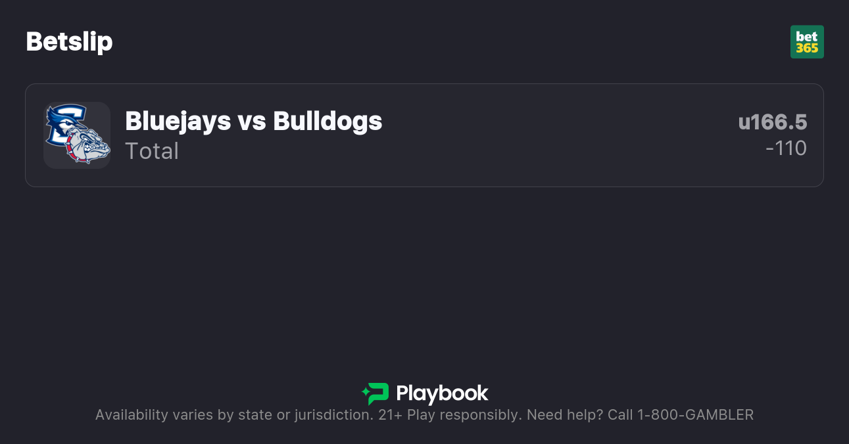Screen dimensions: 849x444
Task: Click the word Bulldogs in the title
Action: point(327,121)
